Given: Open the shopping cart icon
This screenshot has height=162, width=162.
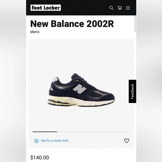Looking at the screenshot, I should (120, 8).
